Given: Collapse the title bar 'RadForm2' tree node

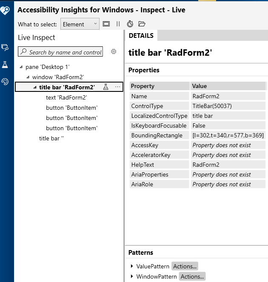Looking at the screenshot, I should (x=35, y=87).
